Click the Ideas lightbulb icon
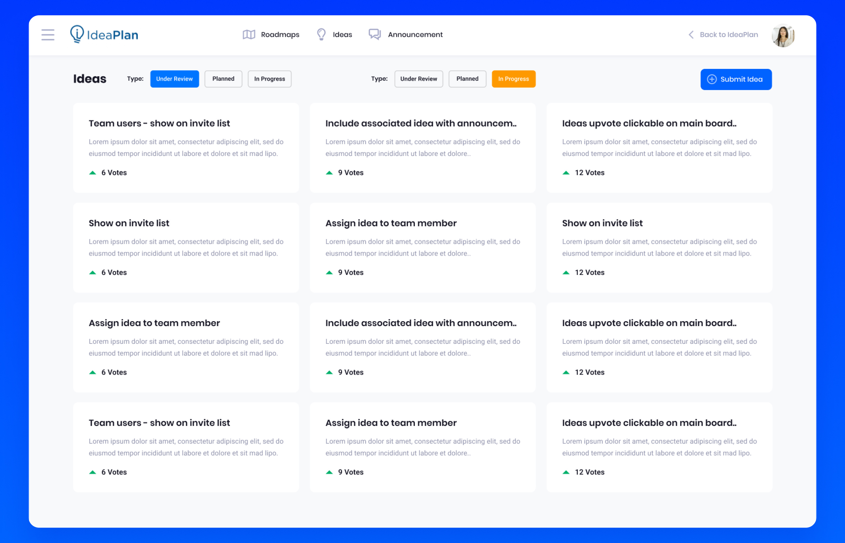The image size is (845, 543). coord(321,34)
